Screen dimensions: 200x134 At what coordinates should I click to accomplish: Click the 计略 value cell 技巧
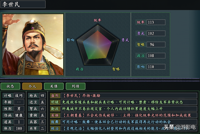click(x=19, y=96)
